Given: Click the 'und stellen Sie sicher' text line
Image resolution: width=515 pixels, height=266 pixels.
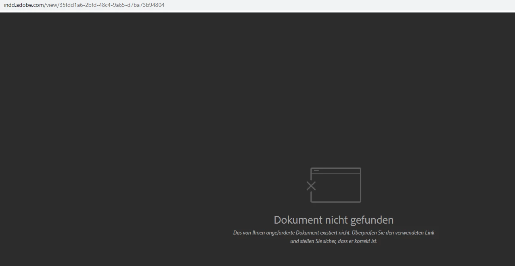Looking at the screenshot, I should click(334, 241).
